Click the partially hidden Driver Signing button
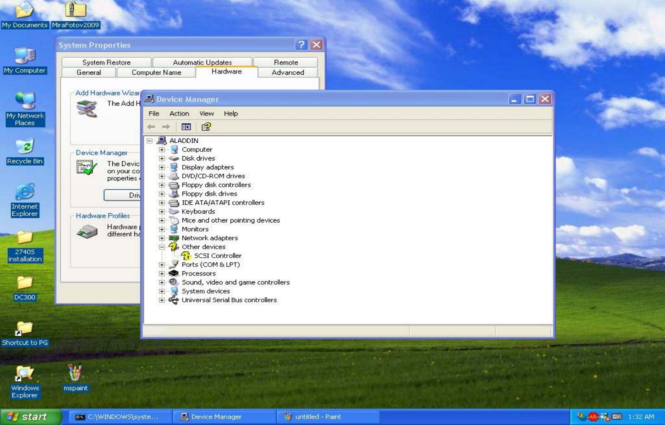Viewport: 665px width, 425px height. pos(123,195)
